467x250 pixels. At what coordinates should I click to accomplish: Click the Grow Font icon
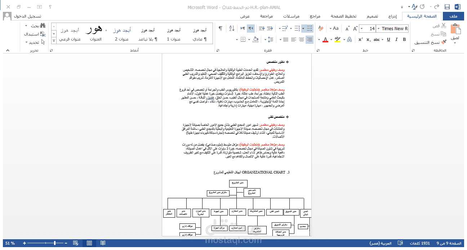355,28
